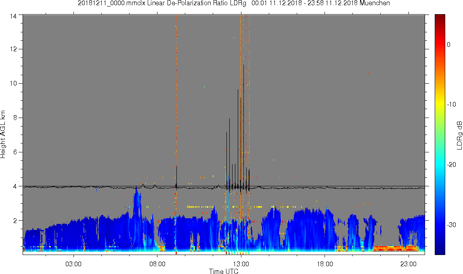Click the '6' height tick label
This screenshot has width=463, height=274.
click(x=15, y=152)
